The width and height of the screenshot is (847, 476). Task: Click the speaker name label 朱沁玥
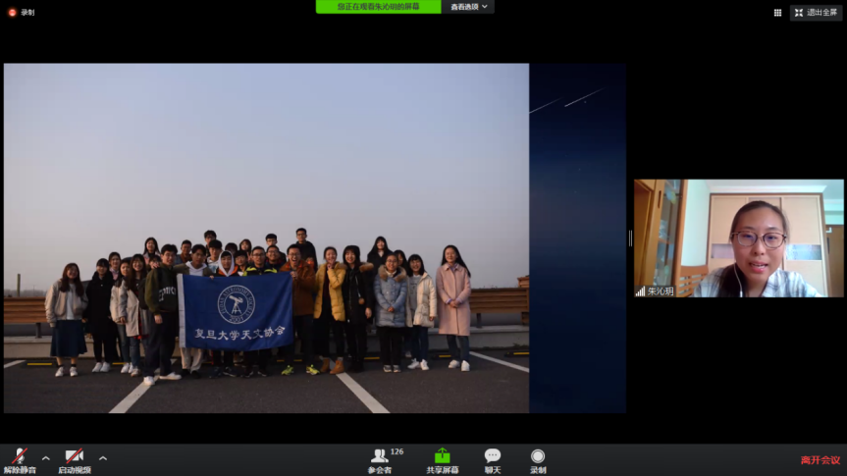pyautogui.click(x=661, y=291)
